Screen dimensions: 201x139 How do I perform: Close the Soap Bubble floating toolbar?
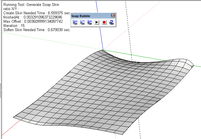(113, 15)
